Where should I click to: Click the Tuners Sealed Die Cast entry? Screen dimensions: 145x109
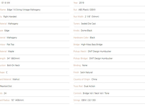tap(85, 24)
